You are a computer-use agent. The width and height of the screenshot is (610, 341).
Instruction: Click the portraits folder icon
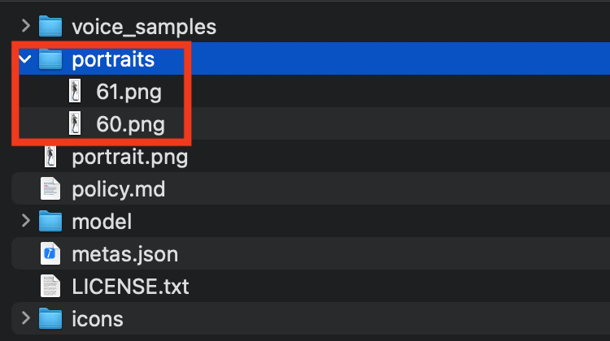pos(50,59)
